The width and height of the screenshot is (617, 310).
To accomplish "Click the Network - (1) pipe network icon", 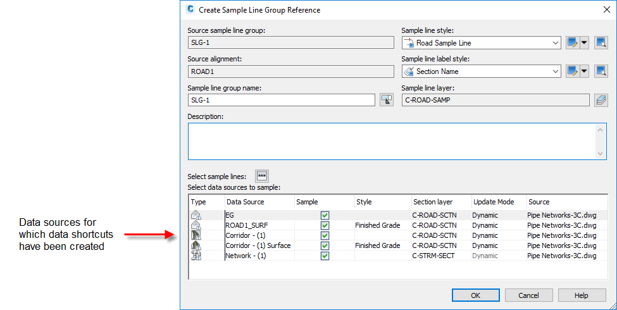I will click(196, 256).
